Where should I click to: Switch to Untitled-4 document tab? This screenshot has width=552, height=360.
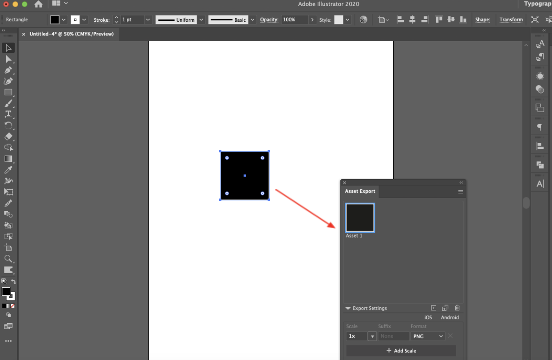(x=71, y=34)
